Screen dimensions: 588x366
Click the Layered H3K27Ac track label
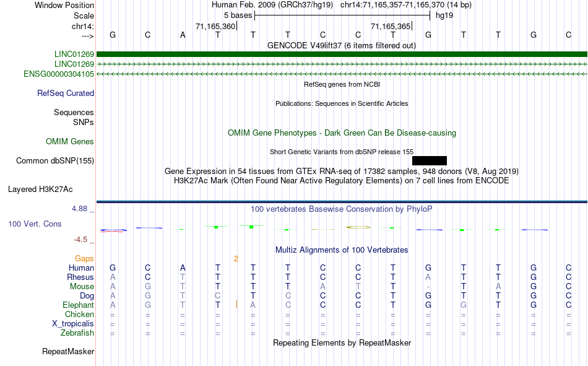point(40,190)
